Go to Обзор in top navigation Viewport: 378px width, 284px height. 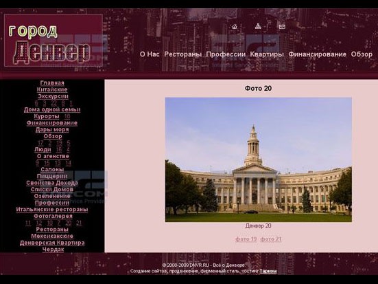[x=362, y=54]
